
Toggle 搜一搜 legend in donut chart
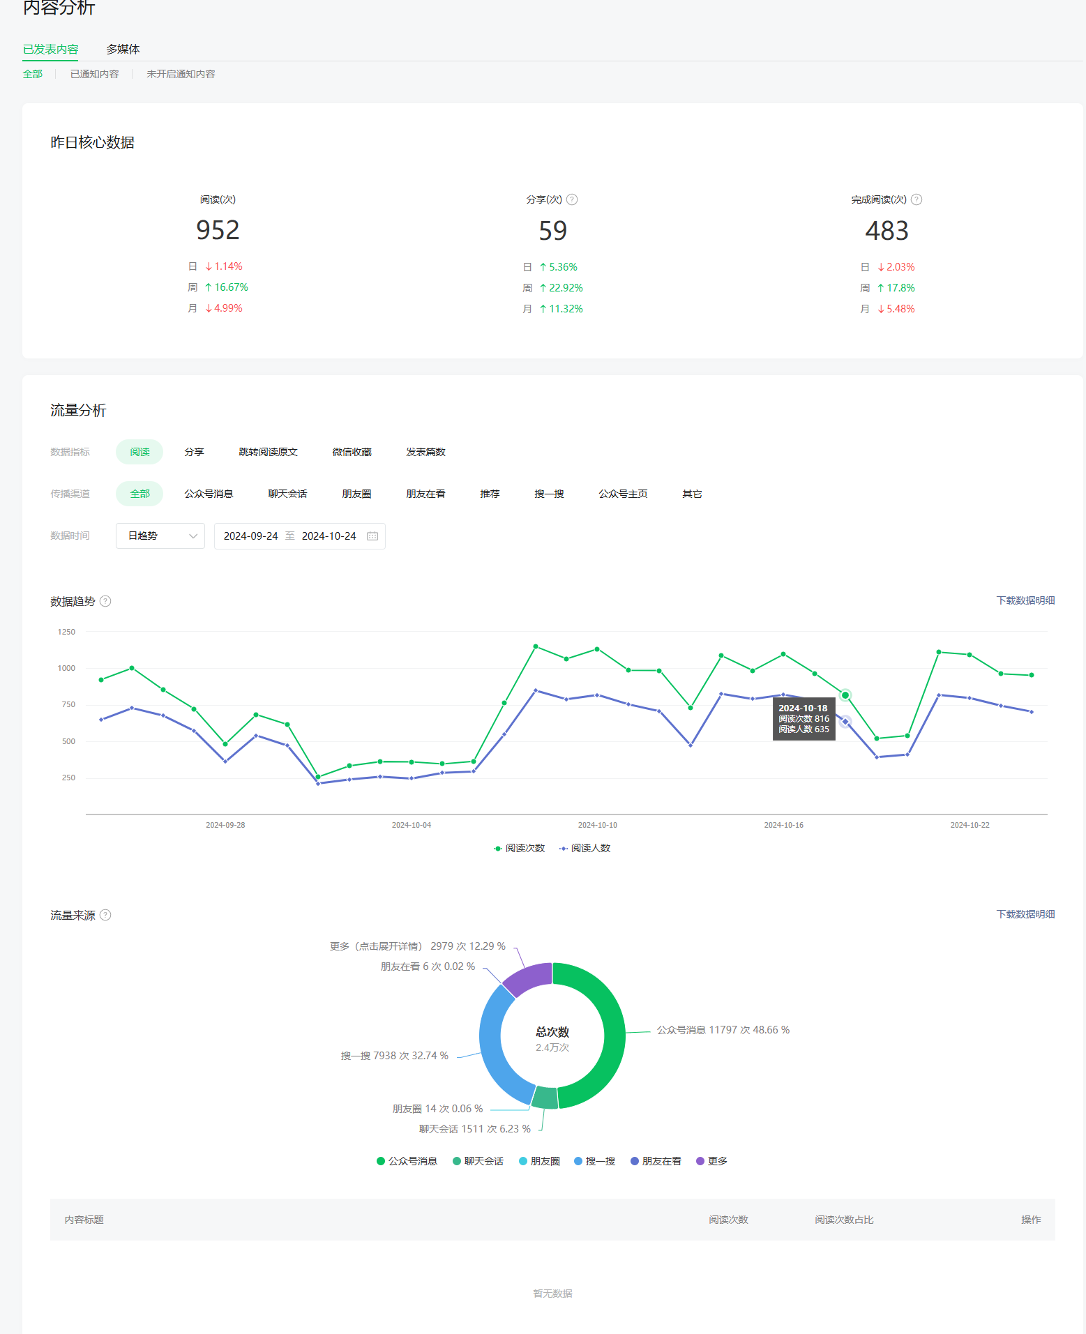[594, 1161]
